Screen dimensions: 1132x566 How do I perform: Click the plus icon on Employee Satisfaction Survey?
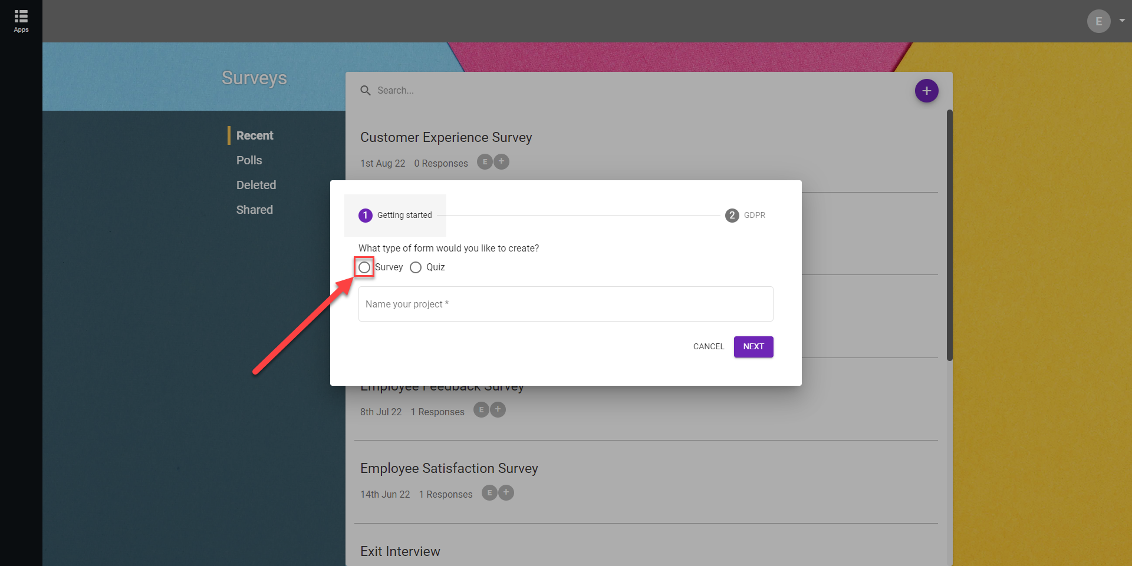(505, 493)
